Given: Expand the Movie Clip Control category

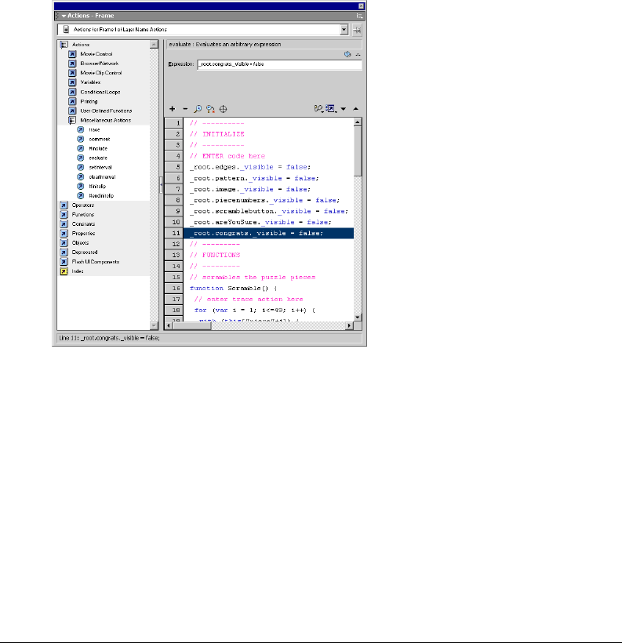Looking at the screenshot, I should pyautogui.click(x=72, y=73).
